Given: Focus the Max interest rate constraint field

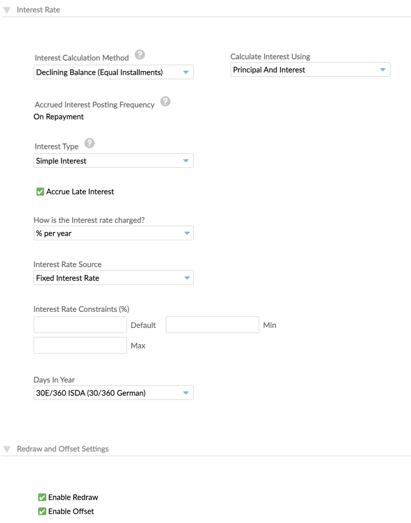Looking at the screenshot, I should [x=80, y=345].
